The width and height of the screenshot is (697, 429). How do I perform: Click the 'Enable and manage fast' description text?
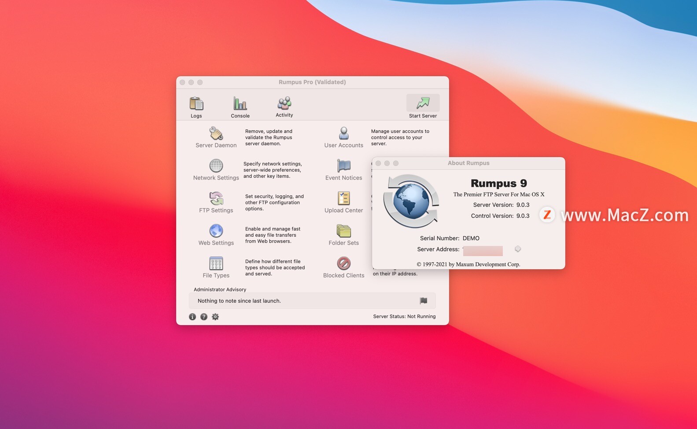click(273, 235)
